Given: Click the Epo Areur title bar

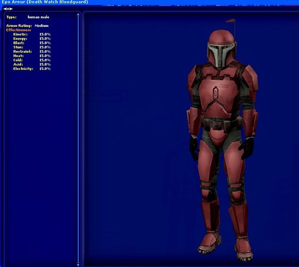Looking at the screenshot, I should (45, 2).
